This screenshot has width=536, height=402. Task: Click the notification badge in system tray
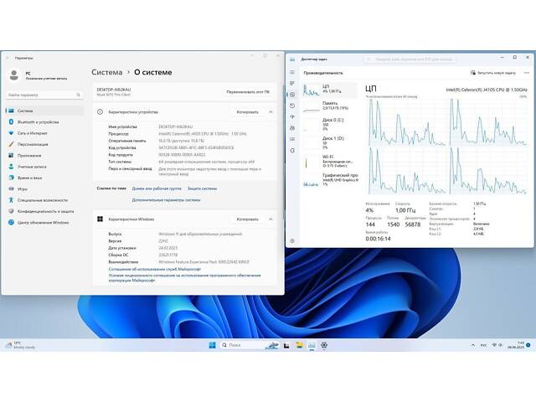[528, 345]
